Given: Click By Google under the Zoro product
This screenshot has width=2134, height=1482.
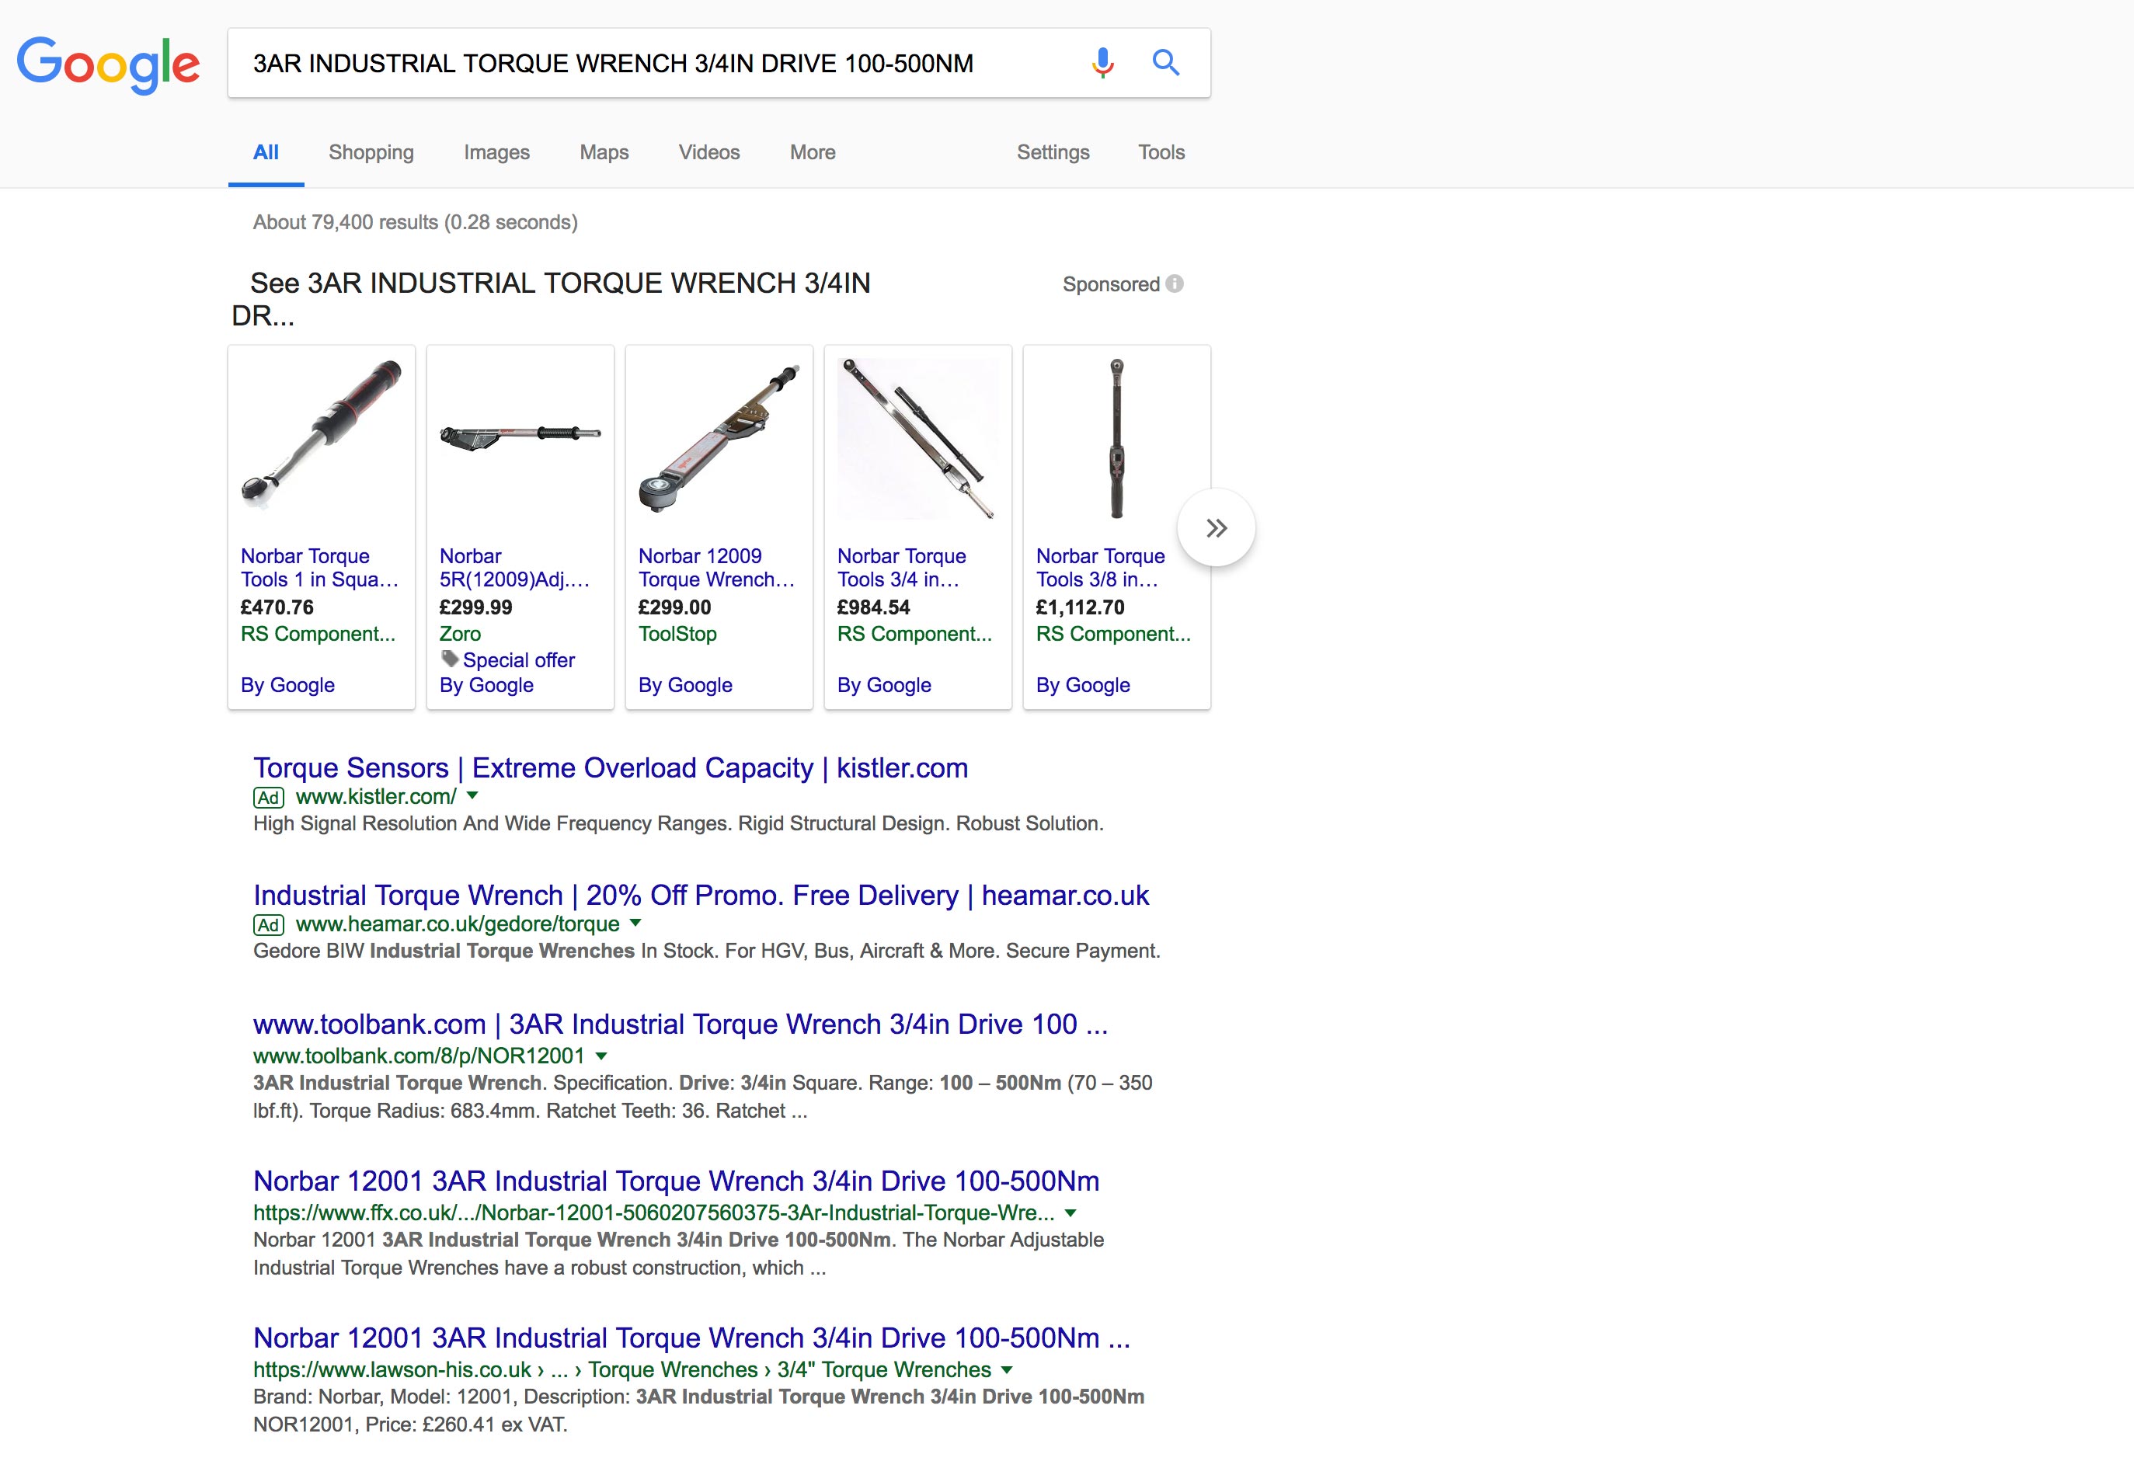Looking at the screenshot, I should (486, 685).
